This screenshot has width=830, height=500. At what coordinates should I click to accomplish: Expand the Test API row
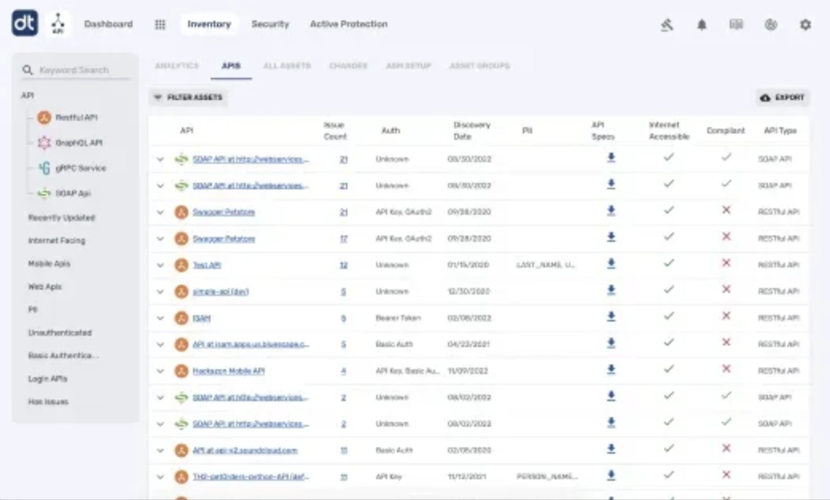(161, 265)
